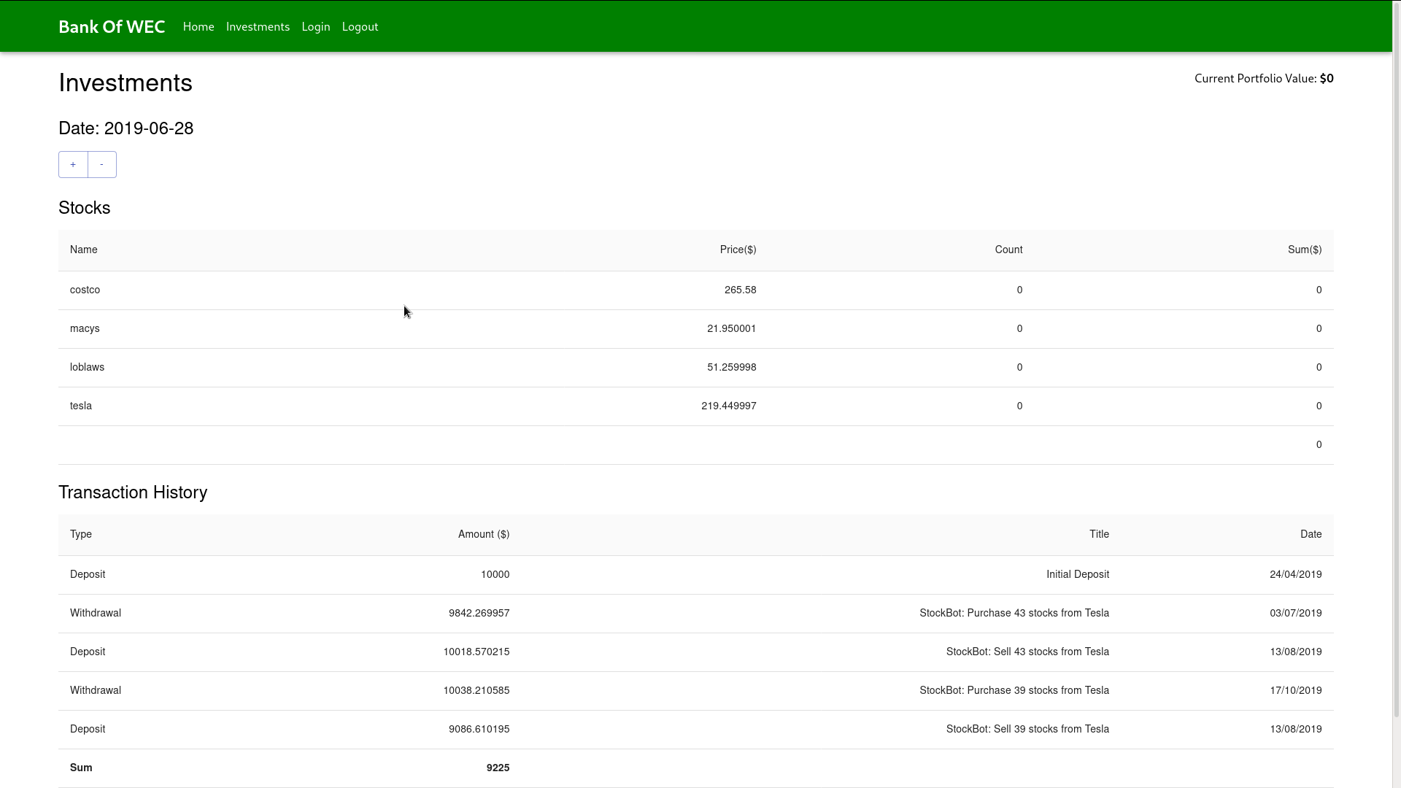
Task: Select the tesla stock row
Action: coord(81,406)
